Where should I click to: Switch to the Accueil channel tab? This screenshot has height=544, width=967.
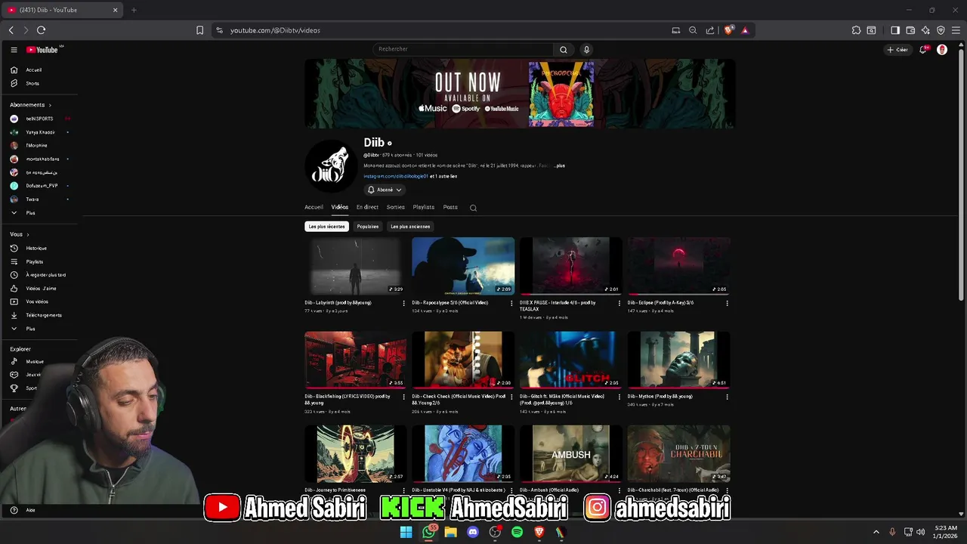pyautogui.click(x=314, y=207)
